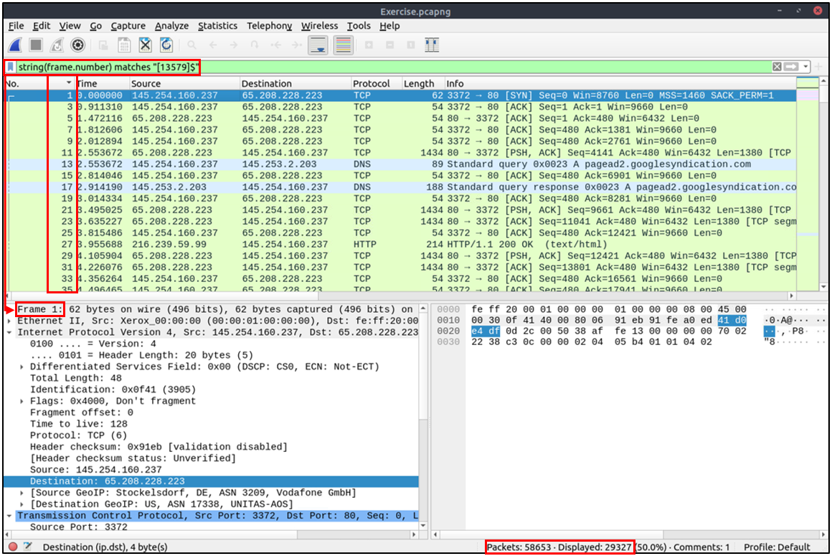Image resolution: width=832 pixels, height=556 pixels.
Task: Open the Statistics menu
Action: coord(217,26)
